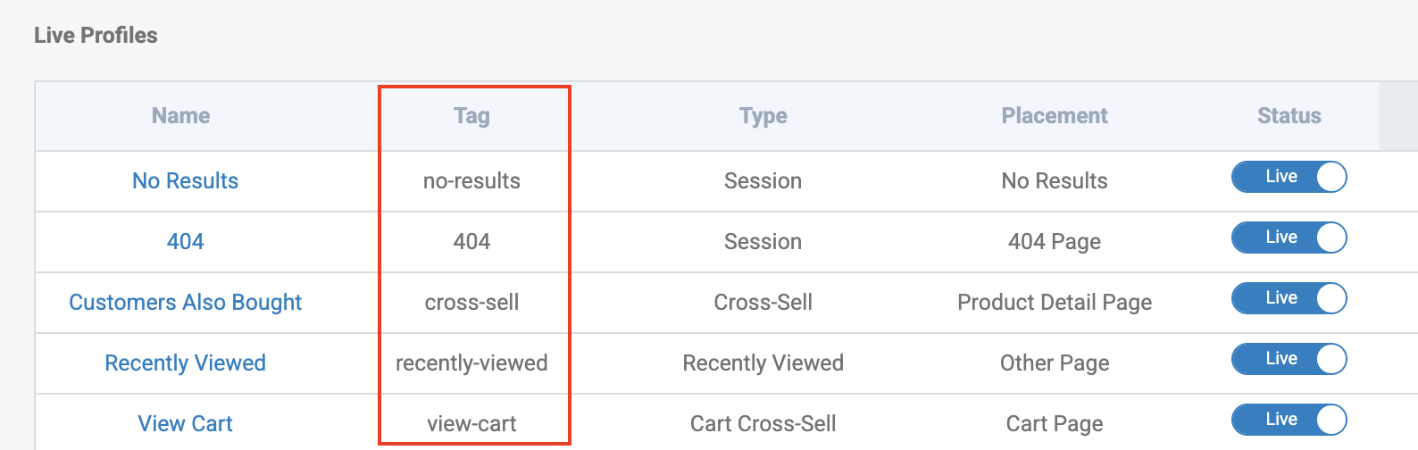Image resolution: width=1418 pixels, height=450 pixels.
Task: Sort by the Name column header
Action: click(180, 116)
